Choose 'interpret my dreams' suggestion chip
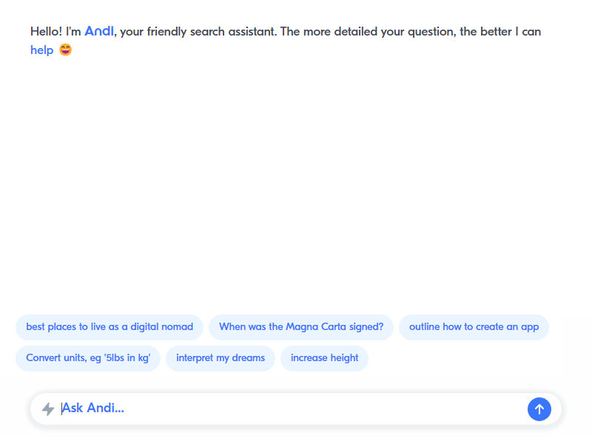Image resolution: width=592 pixels, height=444 pixels. click(221, 358)
